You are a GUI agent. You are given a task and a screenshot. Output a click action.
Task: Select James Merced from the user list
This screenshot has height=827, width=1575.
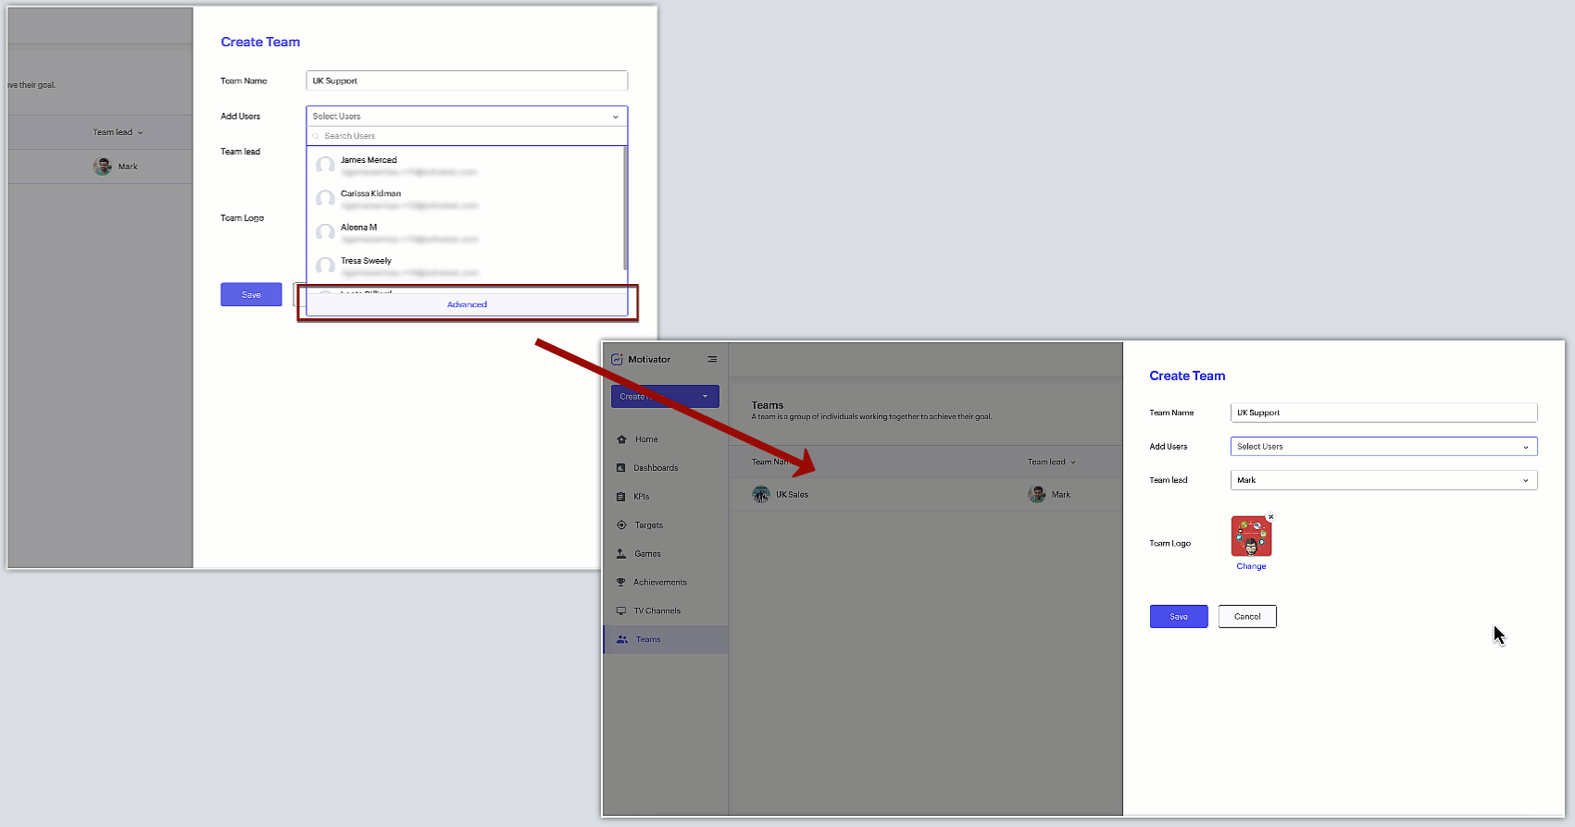[369, 161]
